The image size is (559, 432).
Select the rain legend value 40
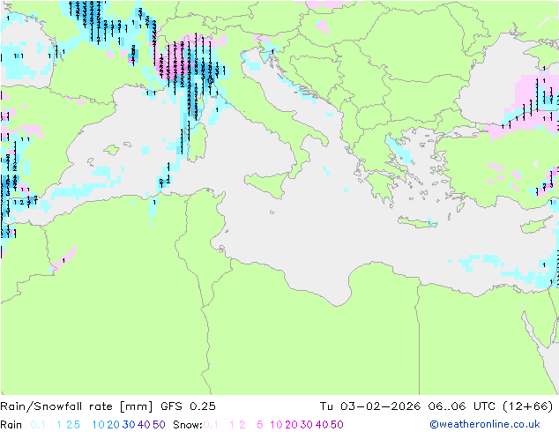pyautogui.click(x=144, y=425)
